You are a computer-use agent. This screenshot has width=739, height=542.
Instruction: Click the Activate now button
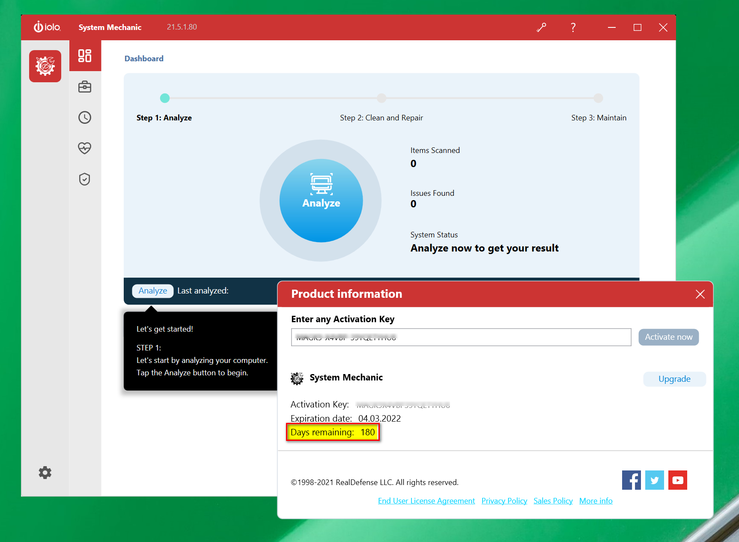coord(668,337)
